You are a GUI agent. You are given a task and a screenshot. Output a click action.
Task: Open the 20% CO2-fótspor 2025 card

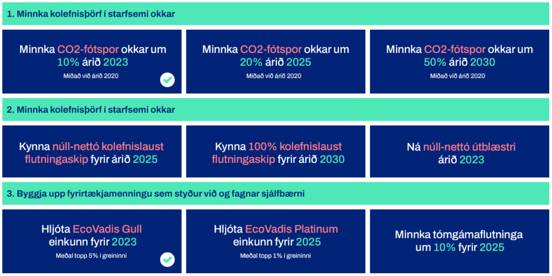[275, 61]
